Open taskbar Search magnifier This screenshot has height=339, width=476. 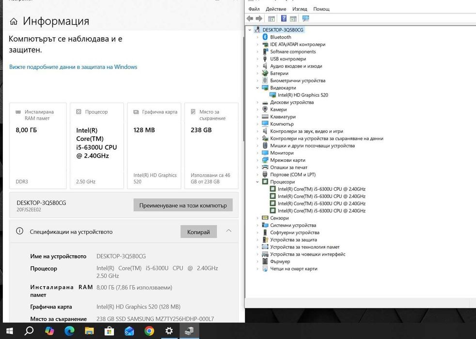tap(29, 330)
